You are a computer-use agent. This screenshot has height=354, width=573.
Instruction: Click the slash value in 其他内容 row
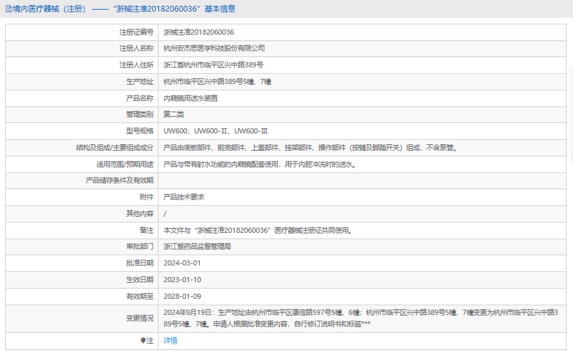pos(165,214)
